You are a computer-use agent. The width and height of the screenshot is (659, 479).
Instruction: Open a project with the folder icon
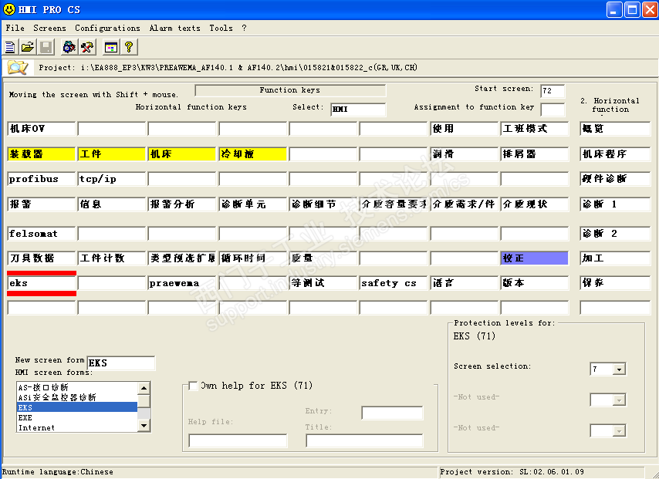[x=28, y=48]
